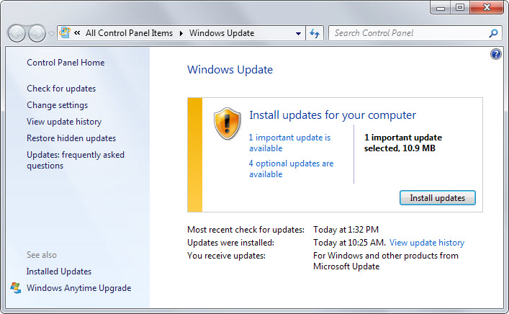Viewport: 509px width, 314px height.
Task: Open View update history link beside 10:25 AM
Action: coord(427,243)
